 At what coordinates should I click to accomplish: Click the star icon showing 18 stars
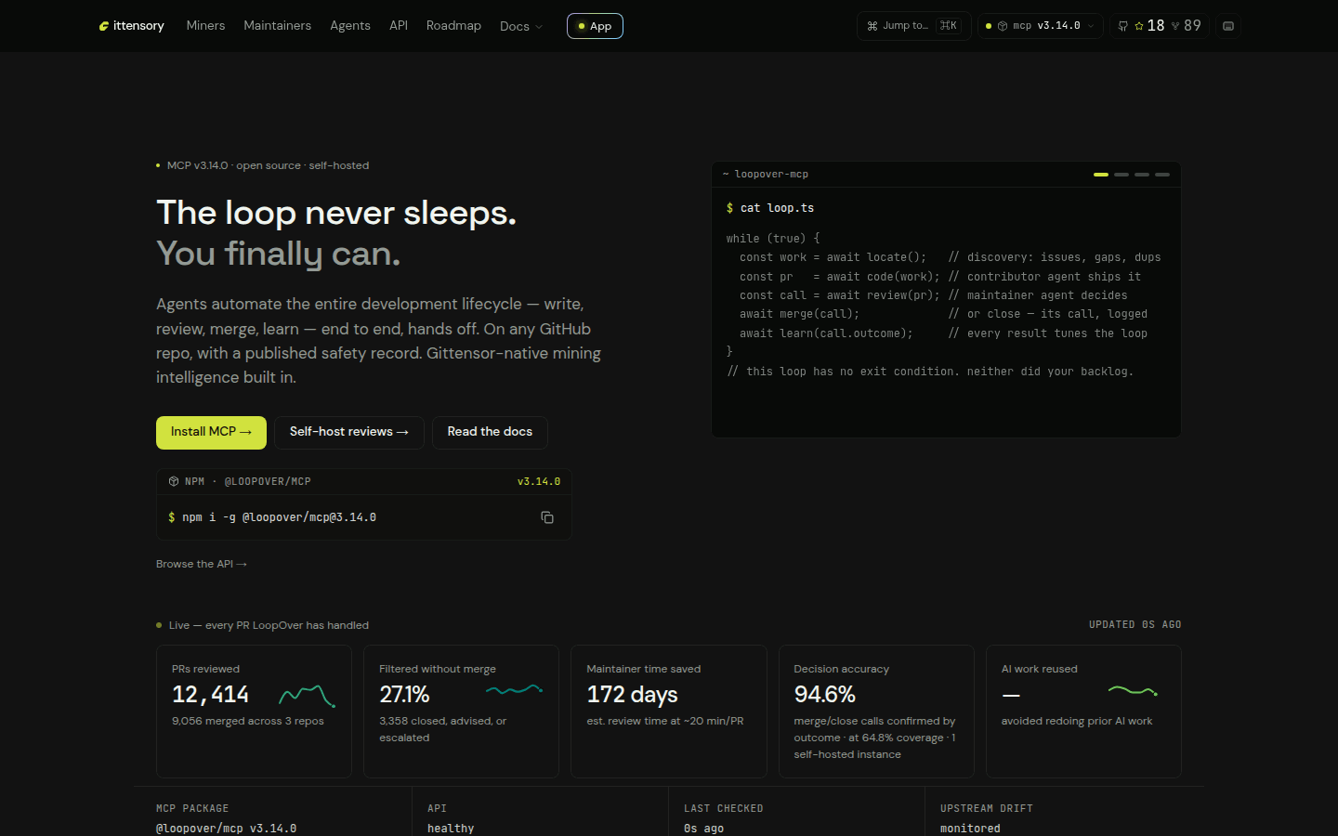(x=1139, y=26)
